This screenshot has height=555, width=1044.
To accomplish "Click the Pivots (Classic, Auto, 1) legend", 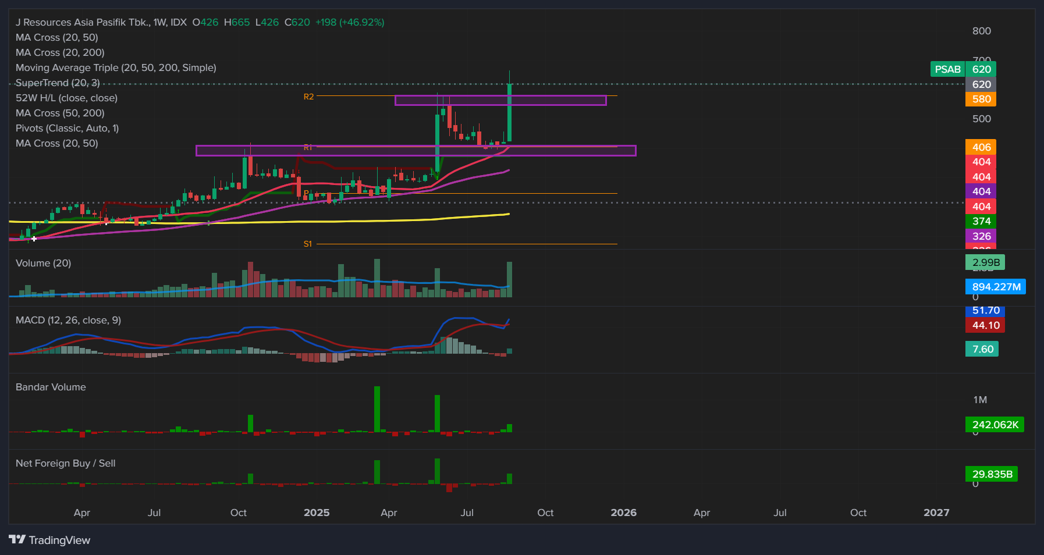I will 67,128.
